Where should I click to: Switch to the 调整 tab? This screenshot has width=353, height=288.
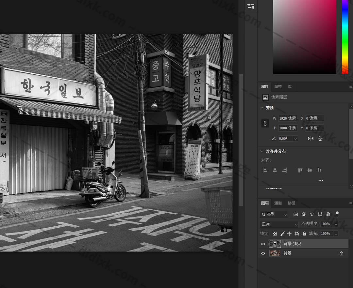(278, 87)
